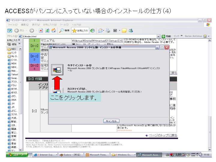This screenshot has height=162, width=216.
Task: Expand the Links (リンク) toolbar chevron
Action: (x=181, y=36)
